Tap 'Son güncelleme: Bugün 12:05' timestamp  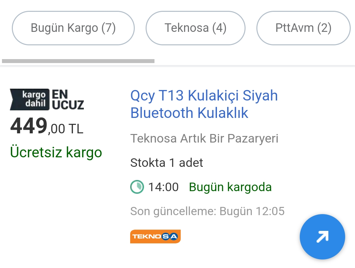207,211
